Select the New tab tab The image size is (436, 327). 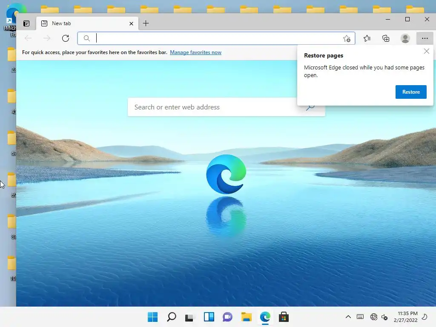[87, 23]
